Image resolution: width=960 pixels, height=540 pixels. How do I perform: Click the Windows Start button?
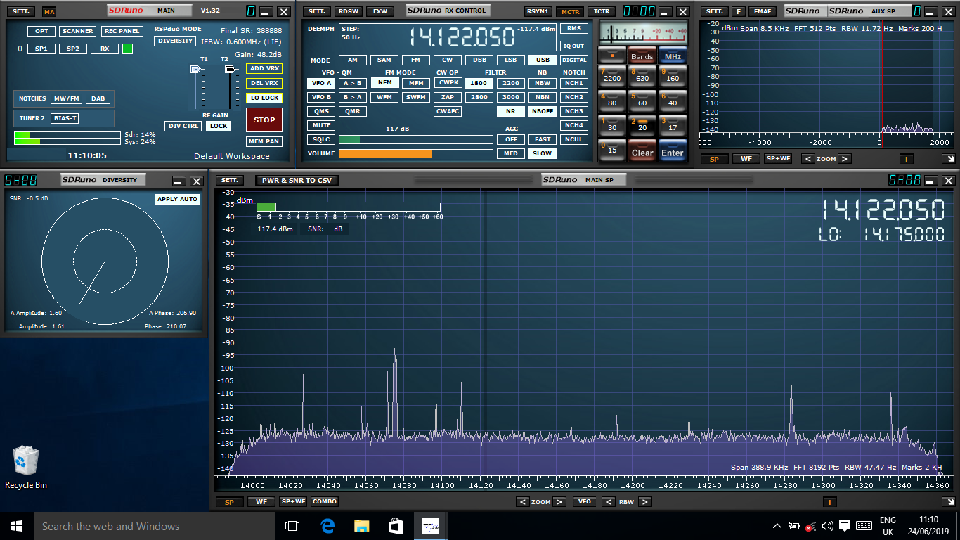(17, 526)
